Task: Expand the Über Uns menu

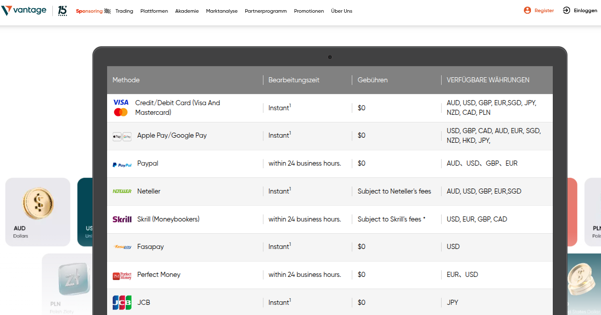Action: tap(341, 11)
